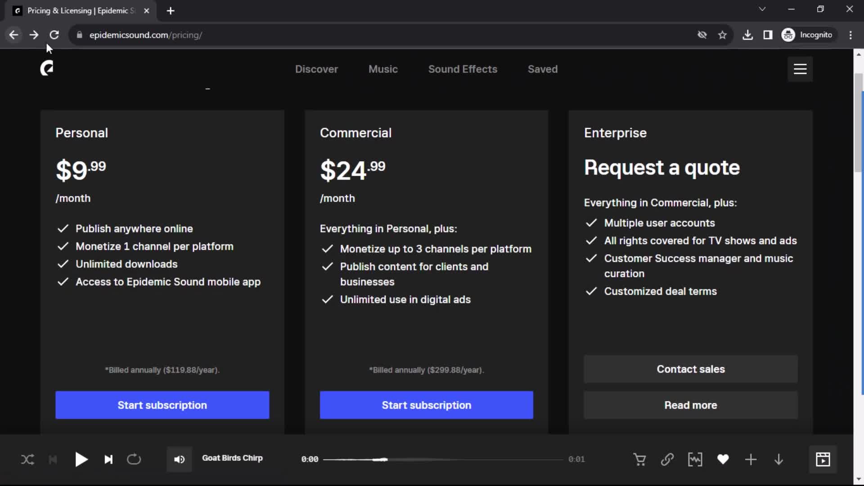Click the $9.99 price

(x=81, y=170)
